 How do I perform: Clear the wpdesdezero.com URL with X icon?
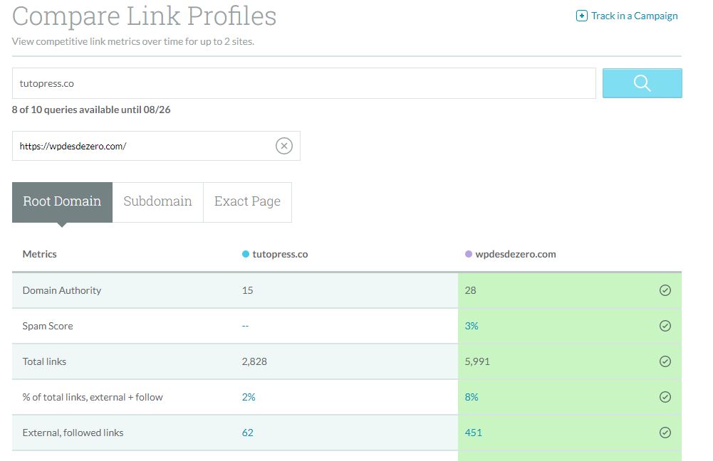[284, 146]
